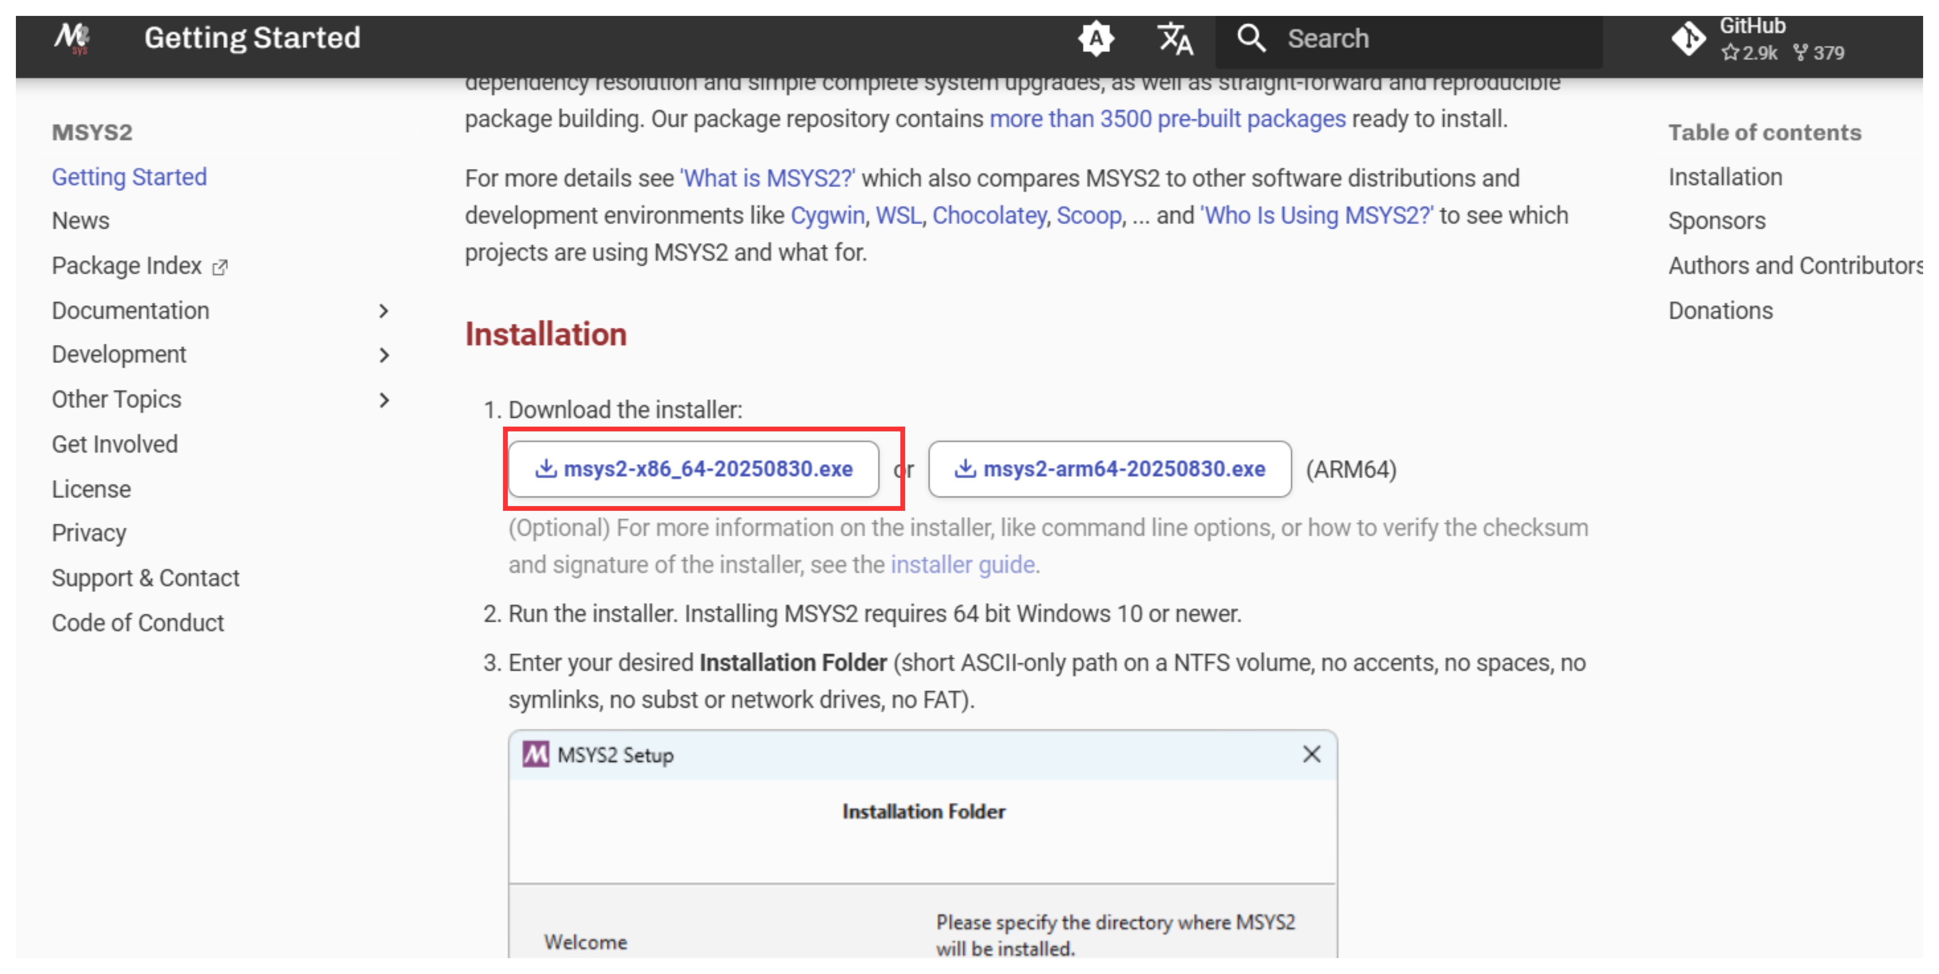Image resolution: width=1939 pixels, height=974 pixels.
Task: Expand the Development sidebar section
Action: tap(383, 355)
